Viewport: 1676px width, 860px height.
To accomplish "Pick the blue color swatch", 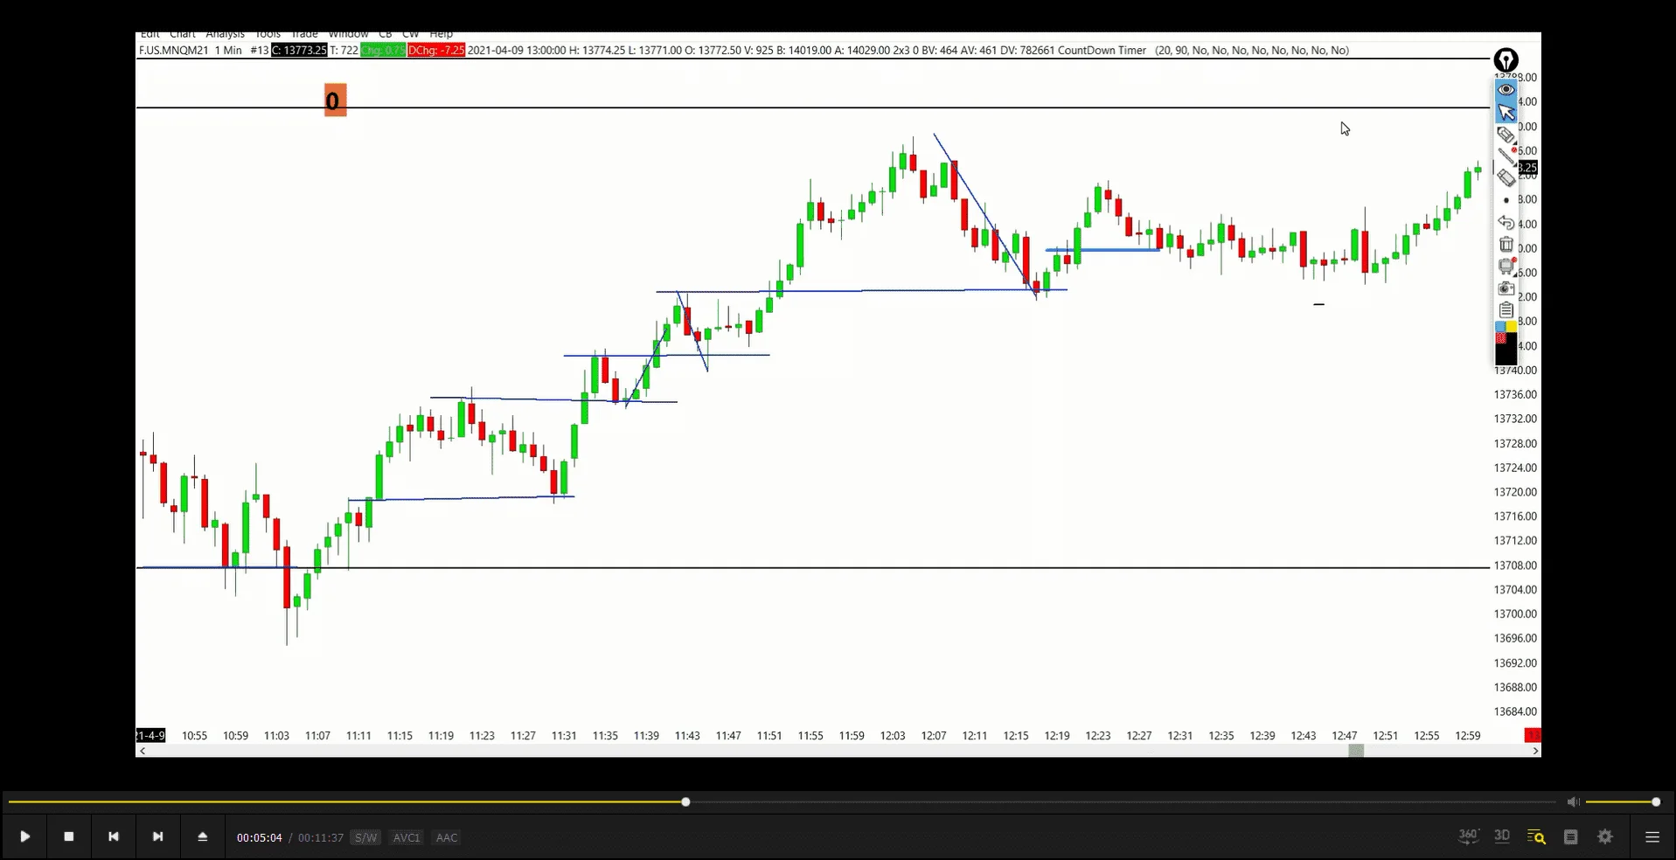I will point(1500,326).
